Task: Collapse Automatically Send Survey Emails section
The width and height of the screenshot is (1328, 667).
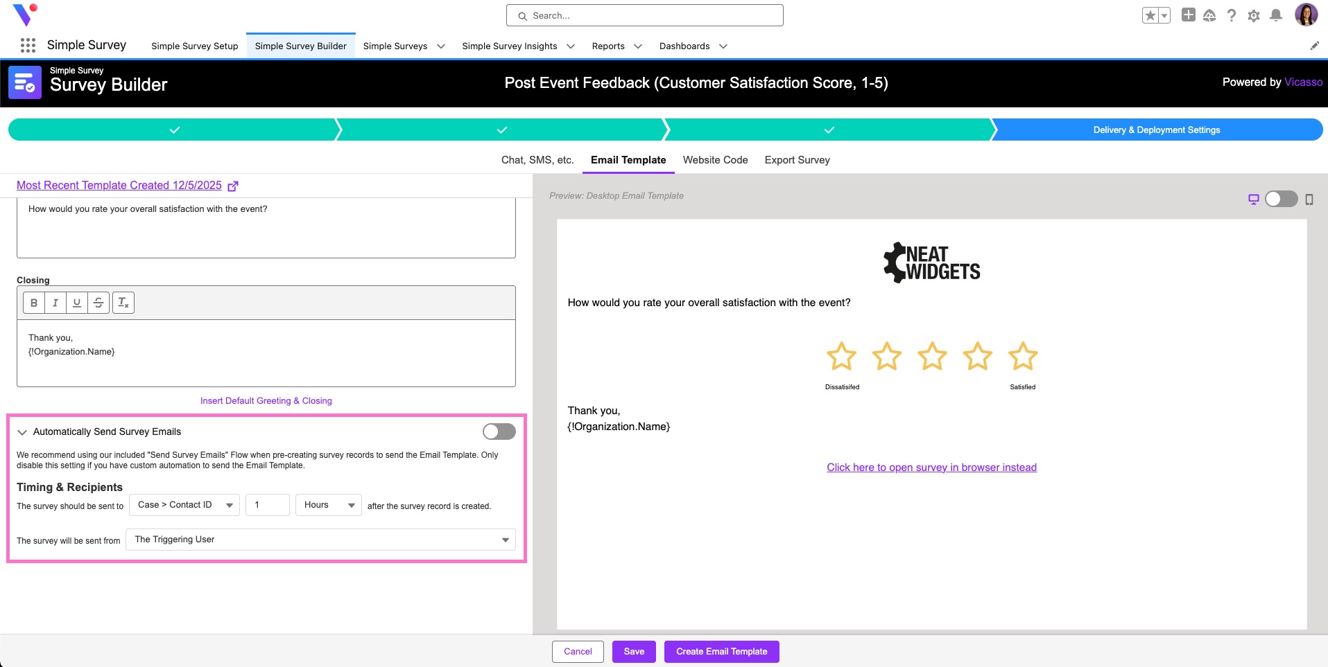Action: pos(22,432)
